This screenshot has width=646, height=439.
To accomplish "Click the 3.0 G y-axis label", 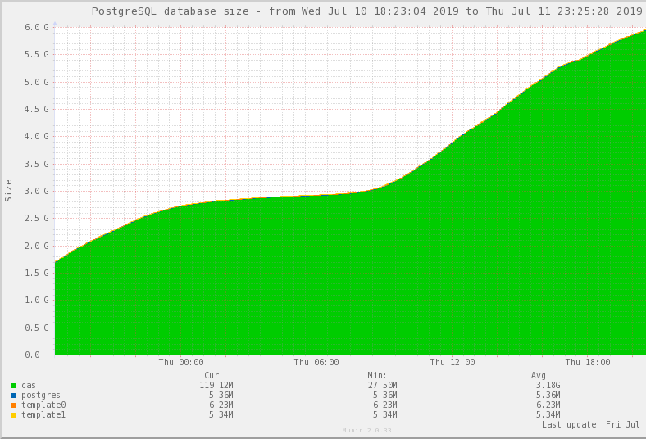I will point(37,191).
